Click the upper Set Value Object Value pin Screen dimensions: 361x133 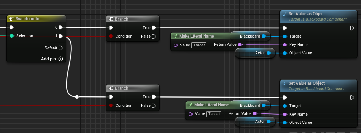[x=285, y=53]
